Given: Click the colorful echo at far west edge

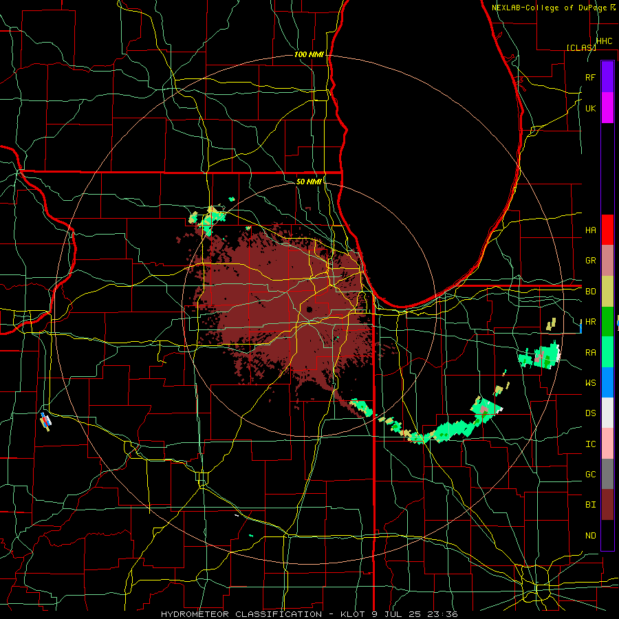Looking at the screenshot, I should click(46, 422).
